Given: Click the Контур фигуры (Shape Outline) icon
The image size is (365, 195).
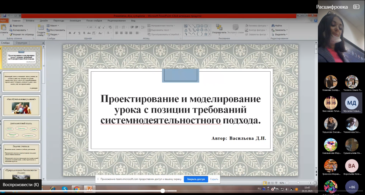Looking at the screenshot, I should pos(246,30).
